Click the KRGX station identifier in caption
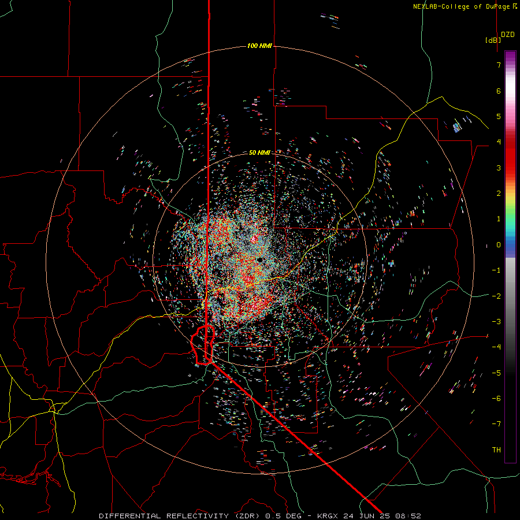This screenshot has height=520, width=520. point(328,516)
